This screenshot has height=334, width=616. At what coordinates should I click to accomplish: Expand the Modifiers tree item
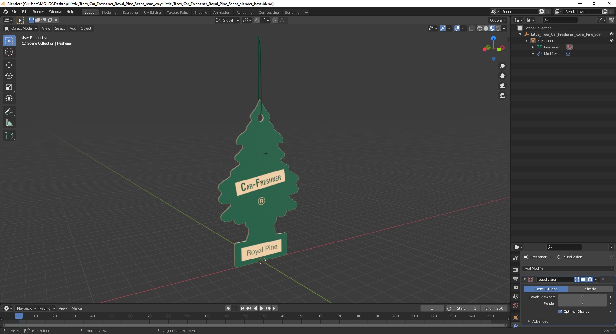(x=533, y=54)
